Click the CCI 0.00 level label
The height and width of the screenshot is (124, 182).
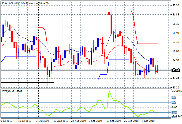(175, 107)
